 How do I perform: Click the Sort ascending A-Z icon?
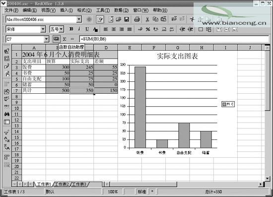[x=7, y=139]
